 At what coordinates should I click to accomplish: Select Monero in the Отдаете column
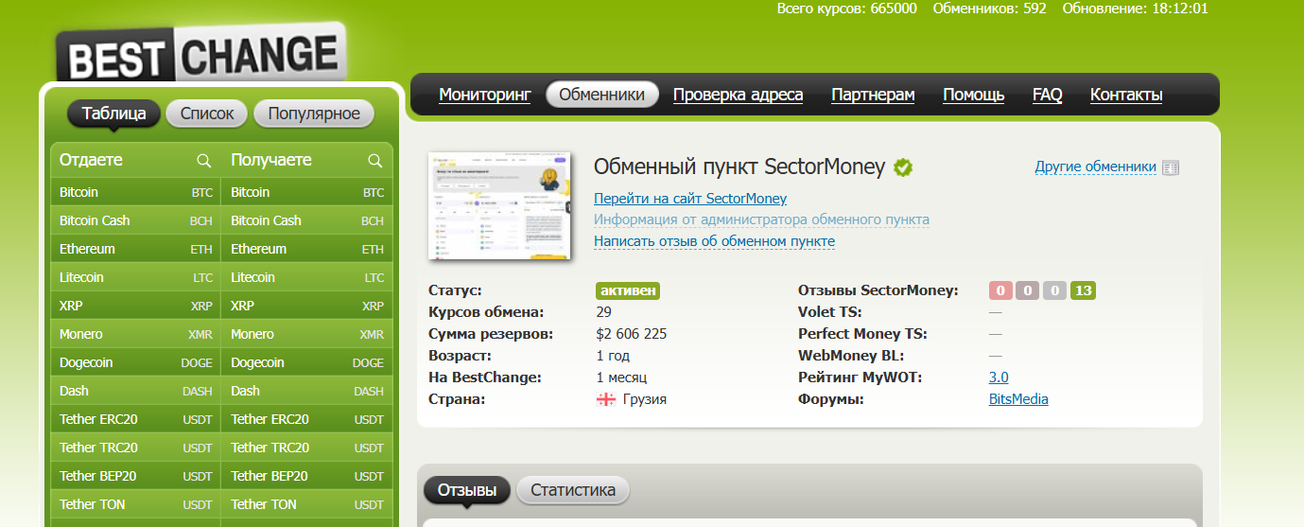click(x=135, y=334)
